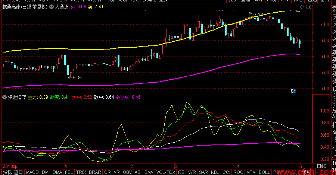Viewport: 336px width, 175px height.
Task: Select the DMI indicator tab
Action: (x=46, y=172)
